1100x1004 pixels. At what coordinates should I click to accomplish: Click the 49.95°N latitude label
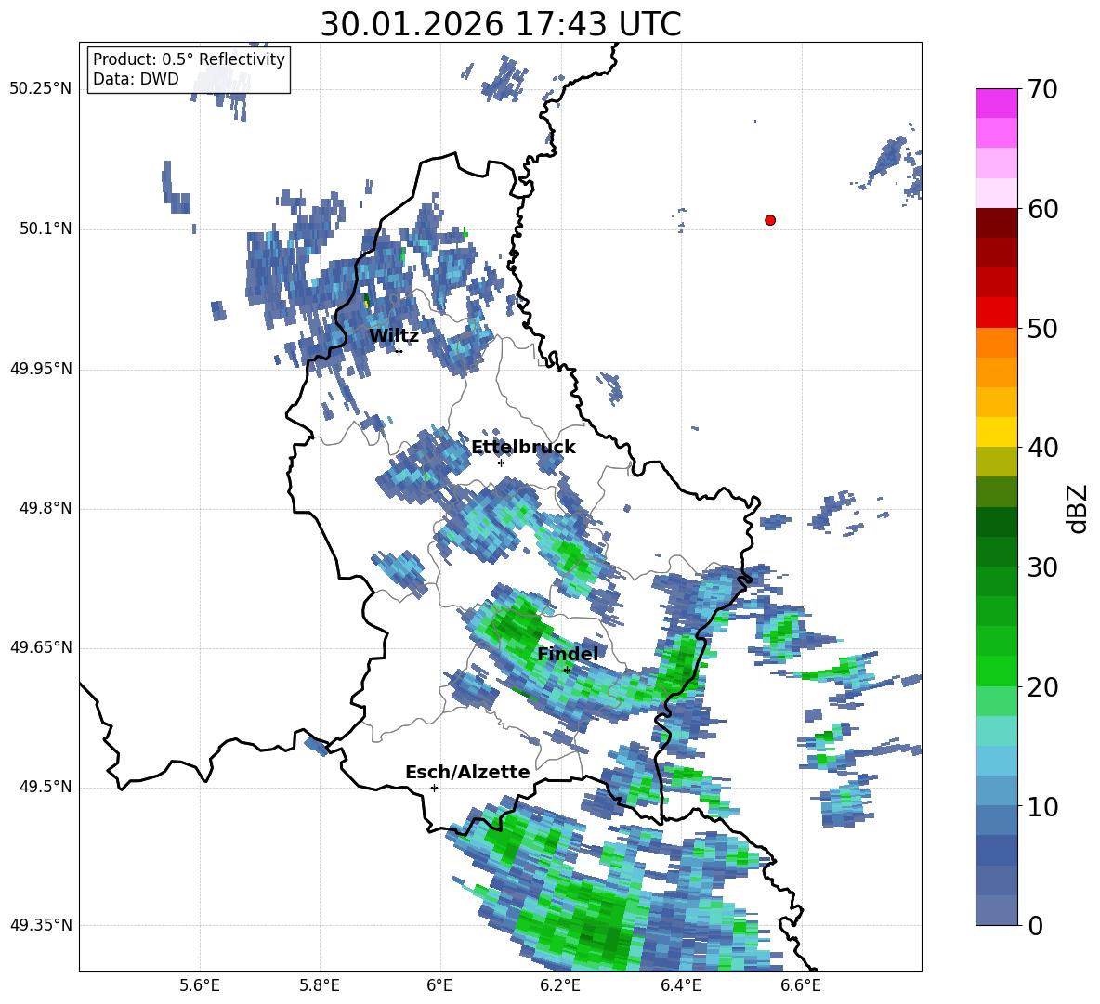pyautogui.click(x=41, y=369)
